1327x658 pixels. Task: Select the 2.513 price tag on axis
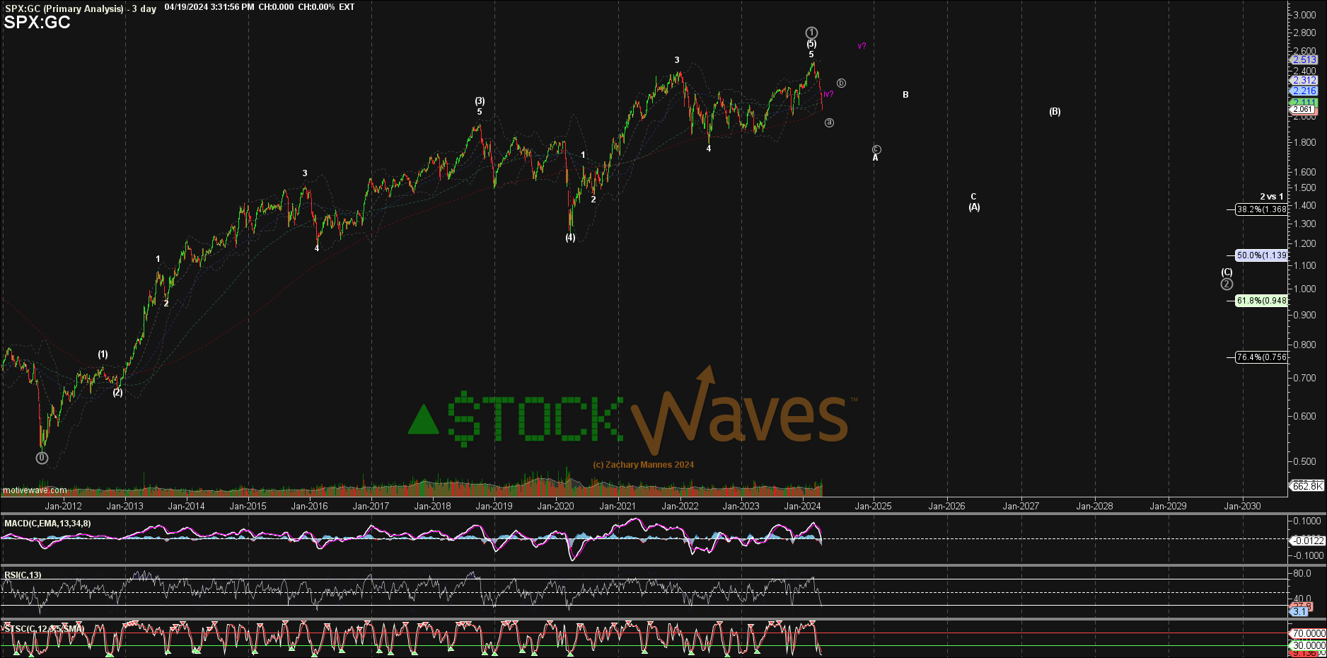pos(1304,59)
